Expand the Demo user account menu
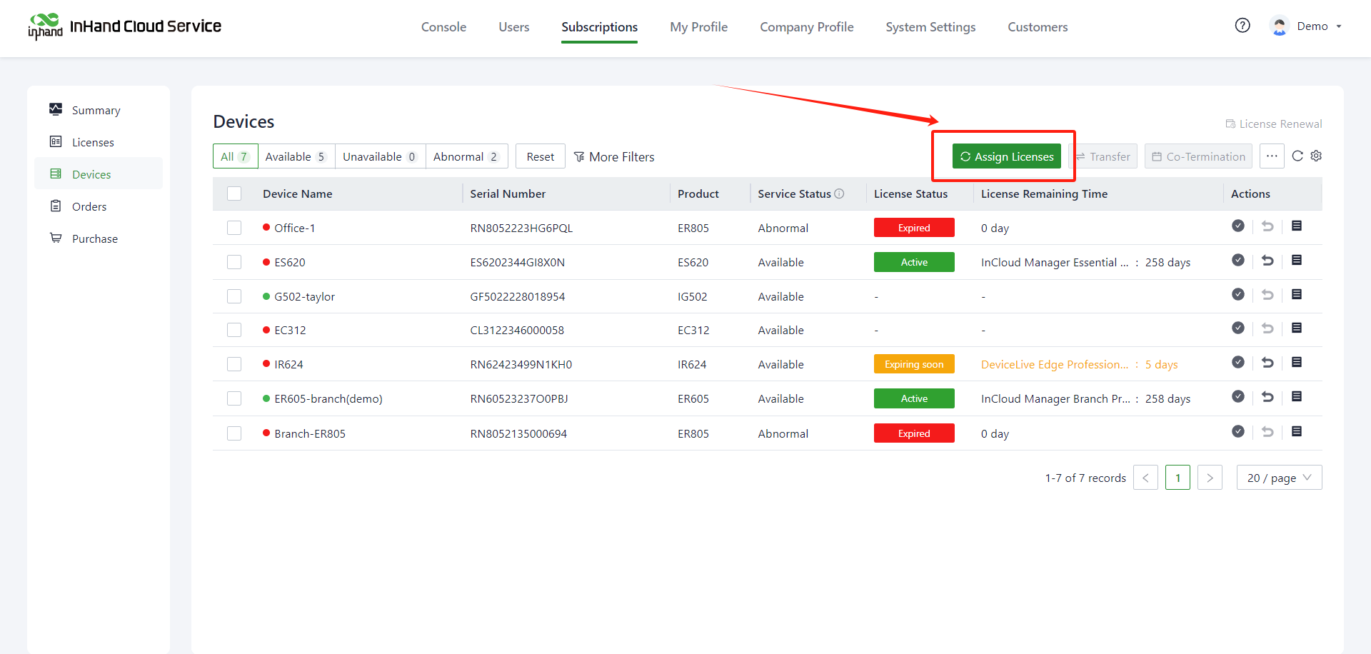The height and width of the screenshot is (654, 1371). point(1306,26)
